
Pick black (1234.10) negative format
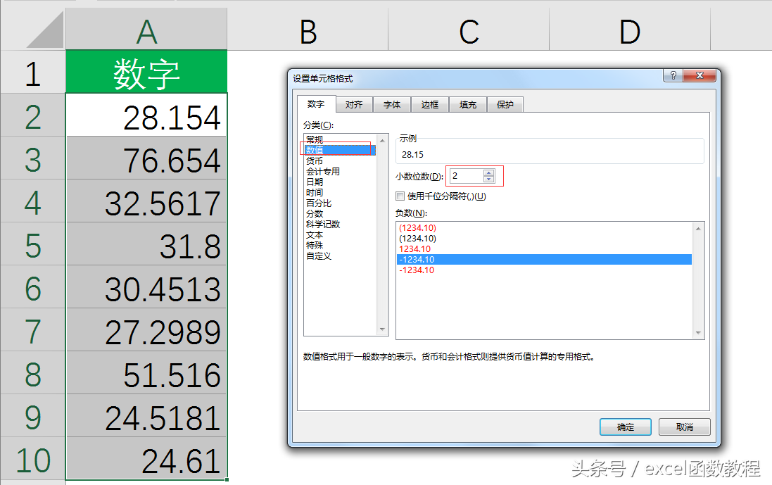coord(544,239)
